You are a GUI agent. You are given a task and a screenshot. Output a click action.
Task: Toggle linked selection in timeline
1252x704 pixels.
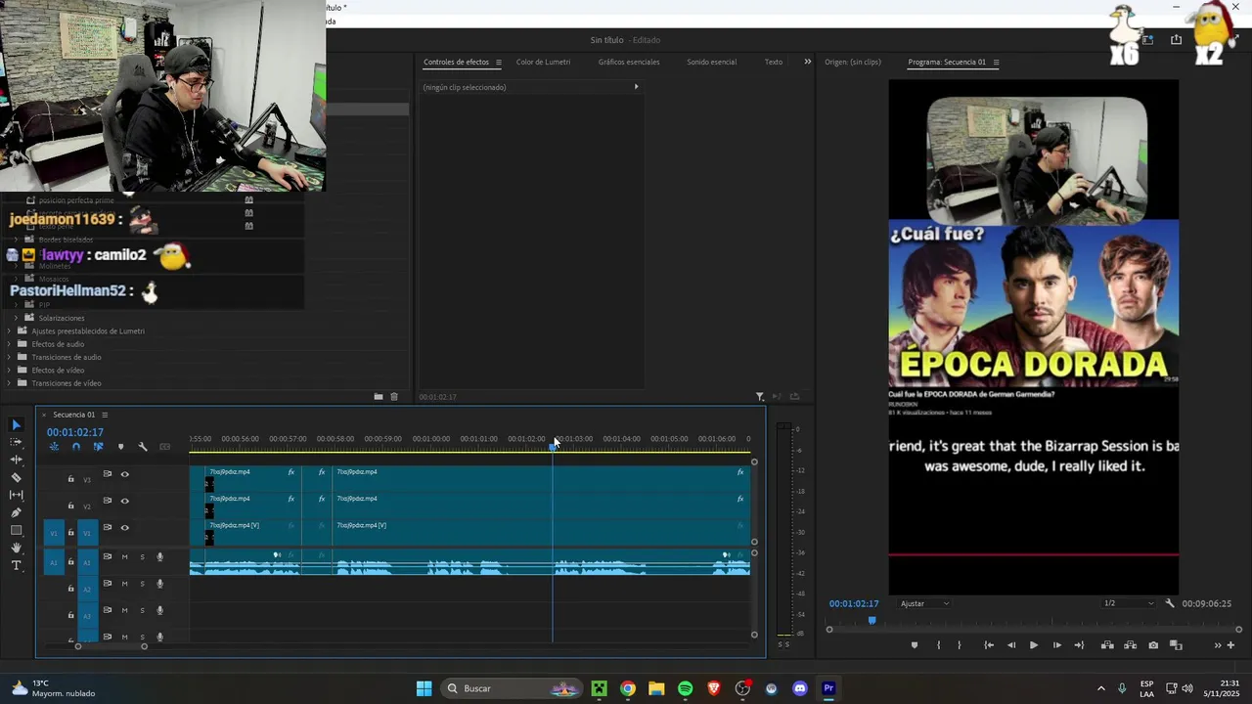(x=98, y=447)
